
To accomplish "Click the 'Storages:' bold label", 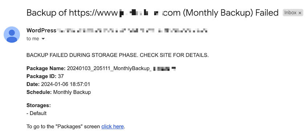I will (x=39, y=105).
